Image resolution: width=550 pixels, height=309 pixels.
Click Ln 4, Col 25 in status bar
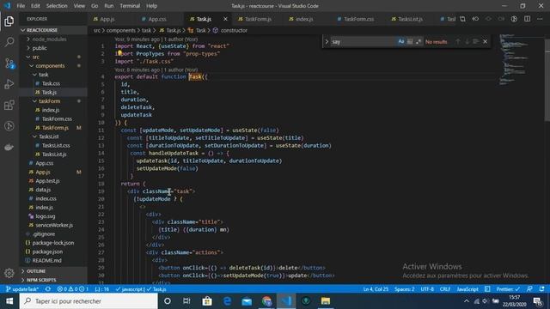(376, 289)
